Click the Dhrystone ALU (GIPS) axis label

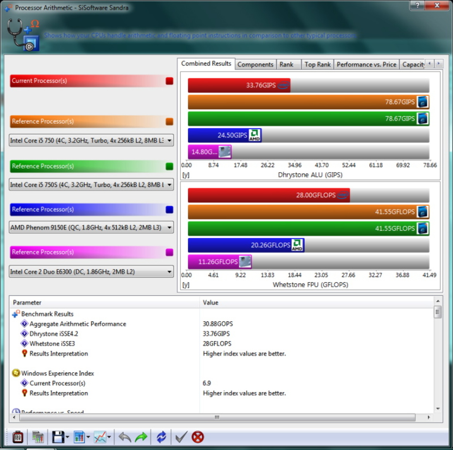310,175
